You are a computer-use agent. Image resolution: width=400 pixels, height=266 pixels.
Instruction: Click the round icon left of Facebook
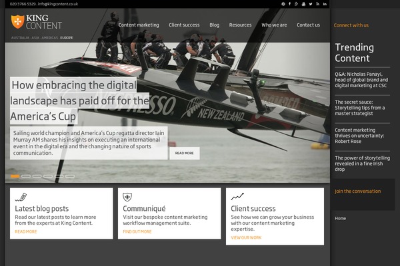(x=283, y=4)
